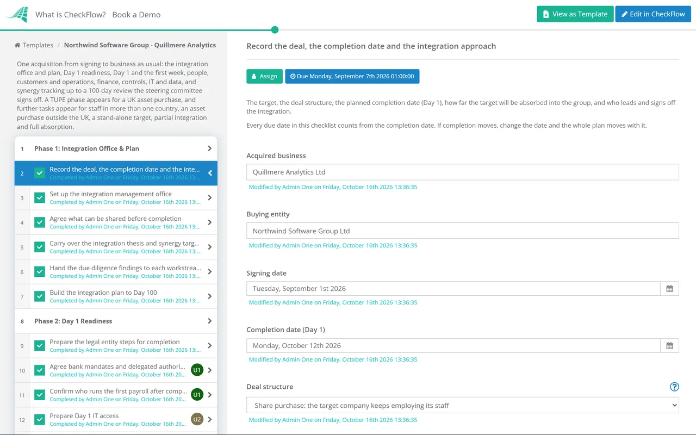Select Confirm who runs the first payroll task
Image resolution: width=696 pixels, height=435 pixels.
click(x=116, y=395)
